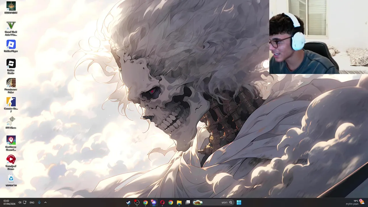Open the clock and date flyout

[x=9, y=202]
